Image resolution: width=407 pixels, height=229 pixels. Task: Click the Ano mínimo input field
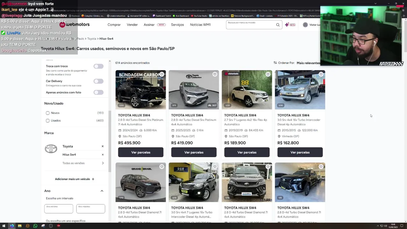pos(59,209)
